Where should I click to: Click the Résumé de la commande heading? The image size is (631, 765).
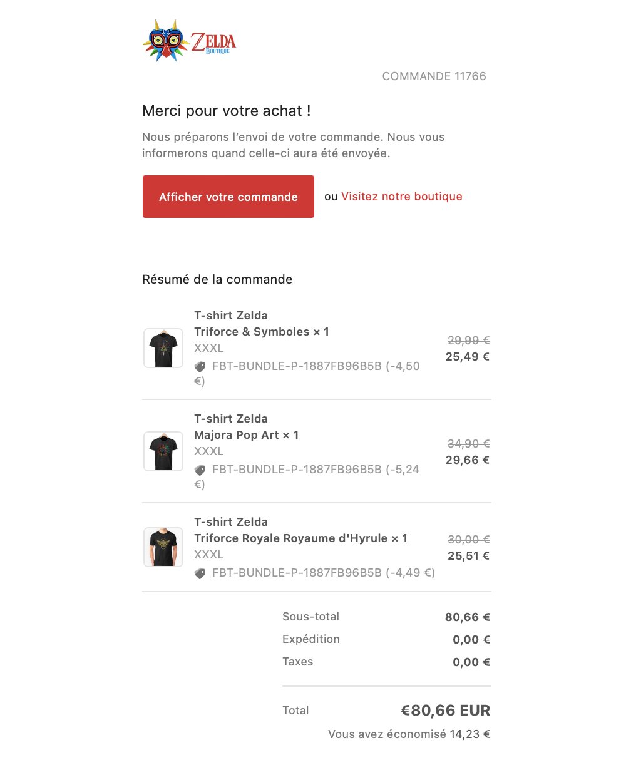(x=217, y=279)
